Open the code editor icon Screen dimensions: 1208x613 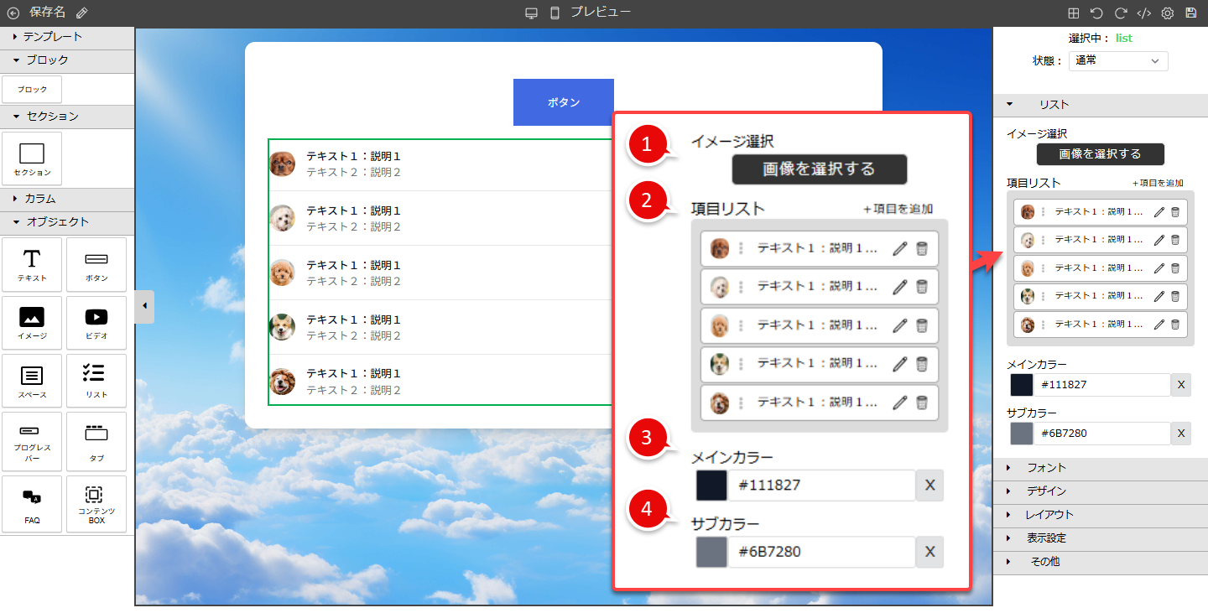[1143, 13]
